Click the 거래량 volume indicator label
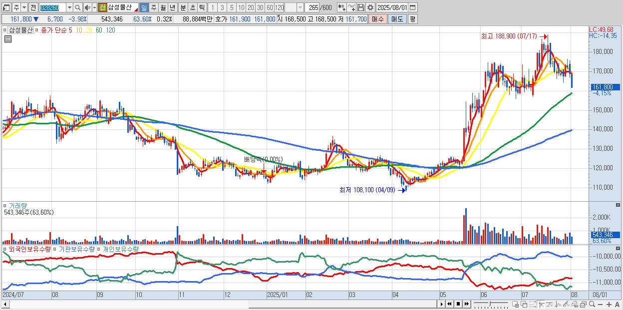623x310 pixels. click(x=17, y=205)
